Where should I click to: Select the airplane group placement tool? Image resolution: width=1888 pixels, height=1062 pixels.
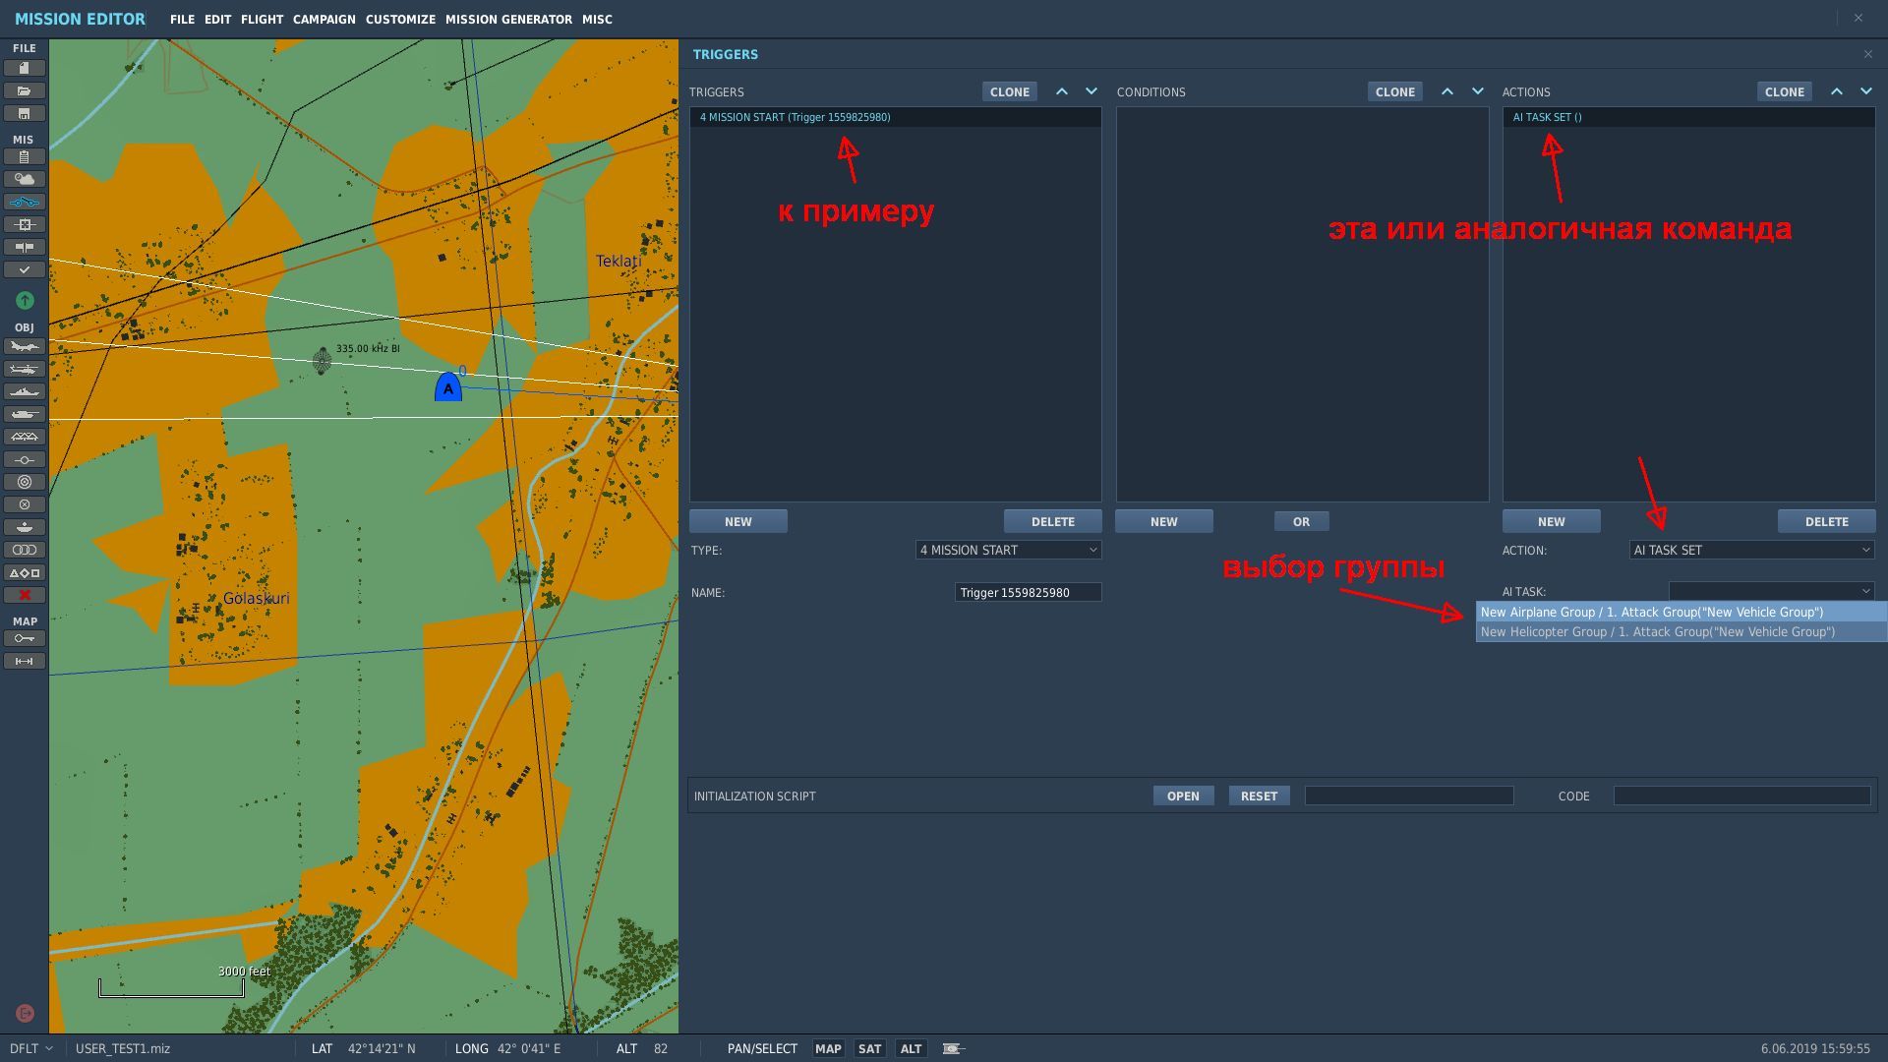(x=25, y=346)
